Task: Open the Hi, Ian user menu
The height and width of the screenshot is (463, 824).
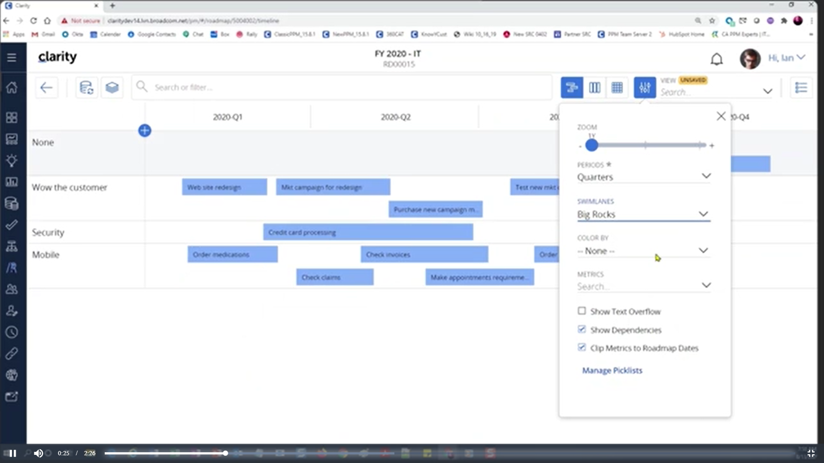Action: tap(786, 58)
